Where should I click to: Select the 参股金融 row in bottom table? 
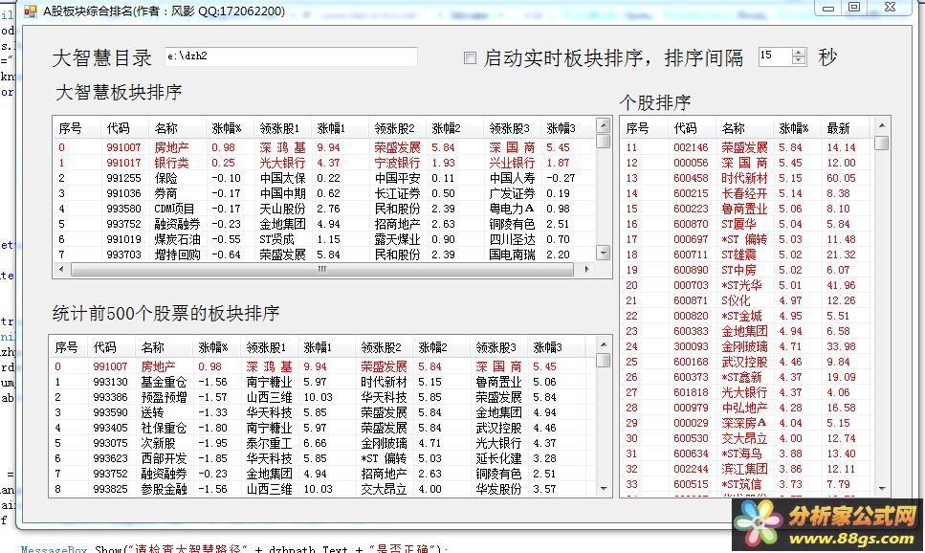[x=323, y=489]
